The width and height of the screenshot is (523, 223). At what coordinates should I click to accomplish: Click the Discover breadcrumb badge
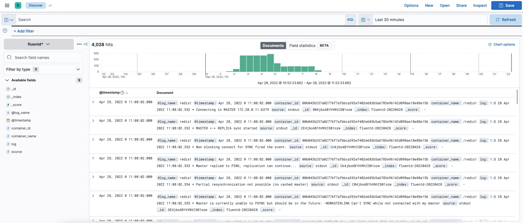[36, 5]
